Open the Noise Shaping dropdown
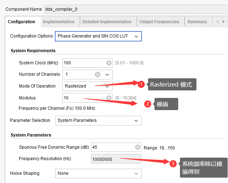Screen dimensions: 228x183 pyautogui.click(x=98, y=173)
